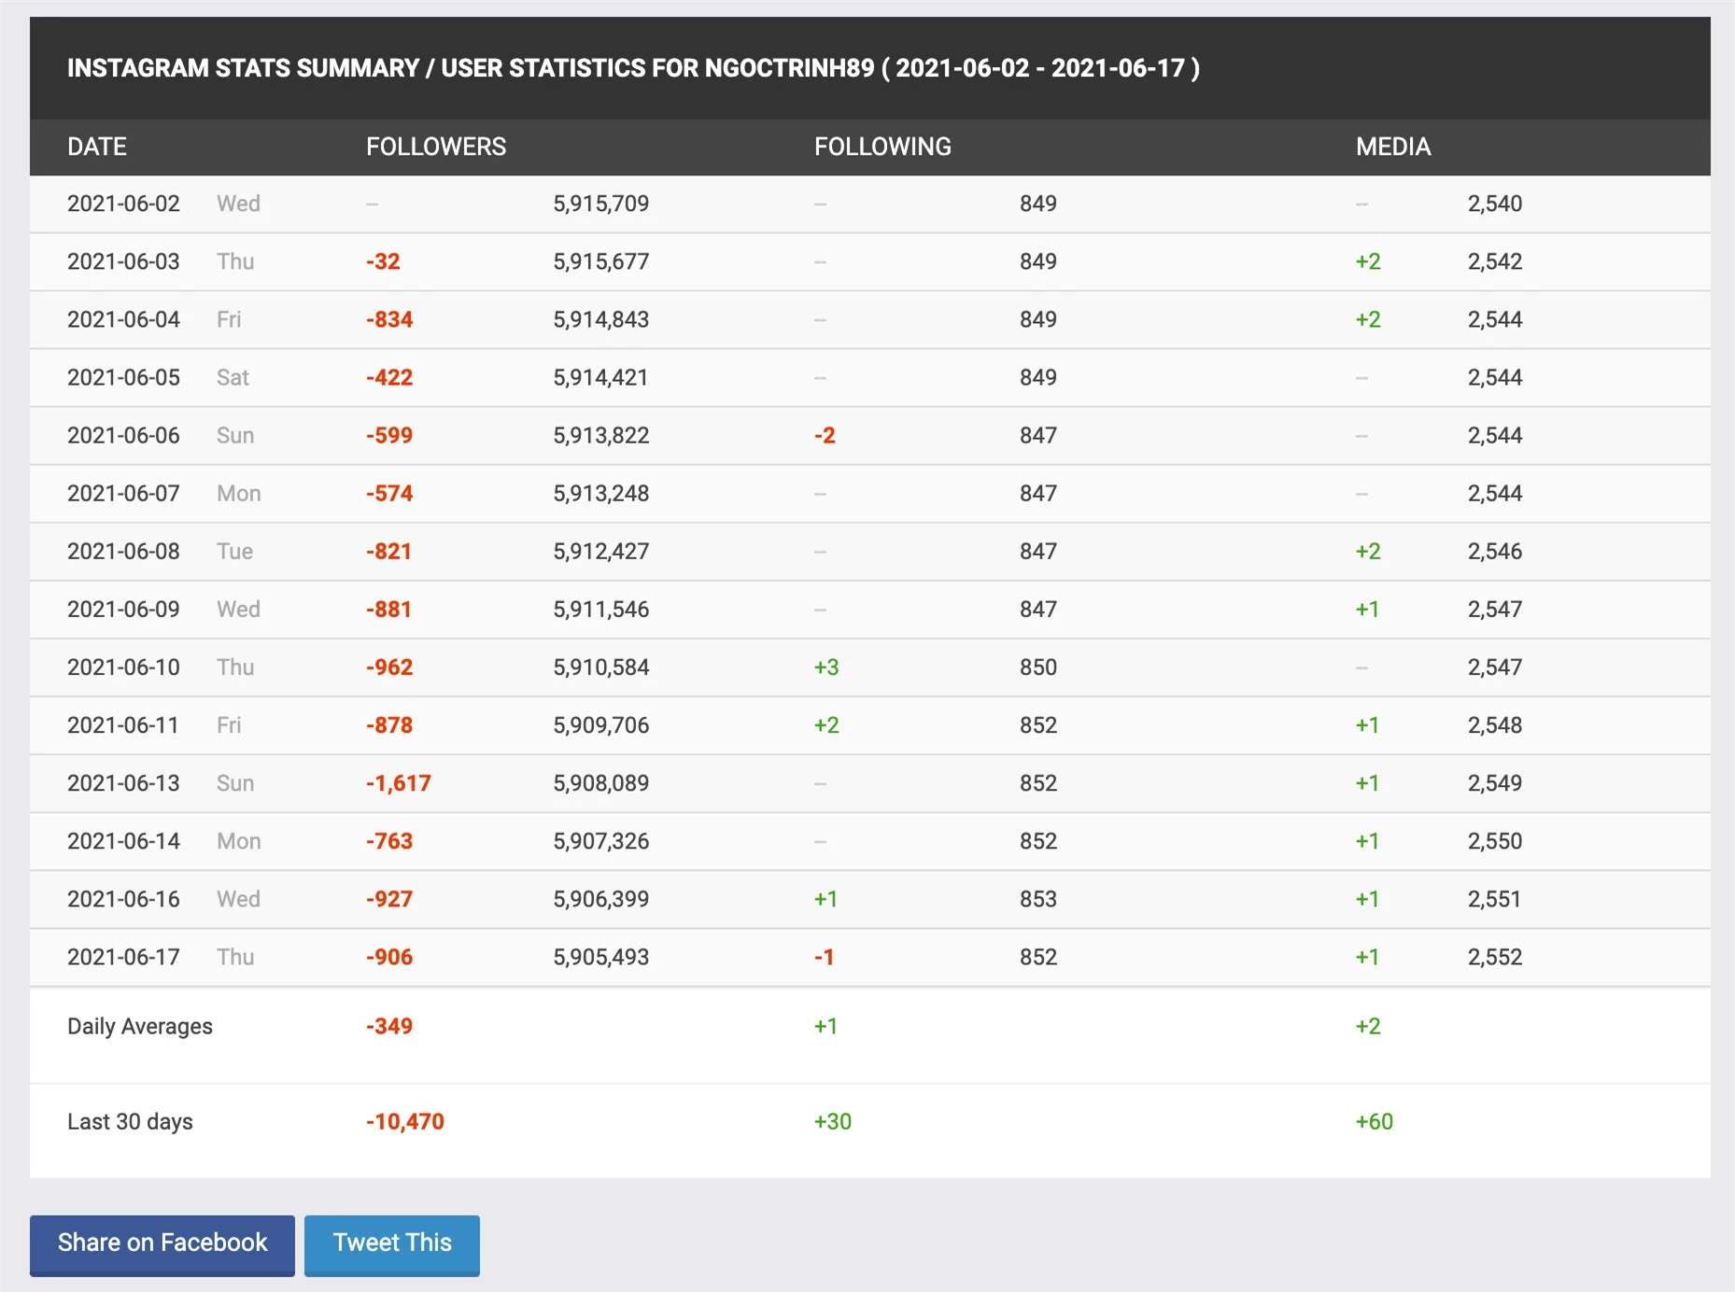Click the Instagram Stats Summary title
The image size is (1735, 1292).
point(633,68)
